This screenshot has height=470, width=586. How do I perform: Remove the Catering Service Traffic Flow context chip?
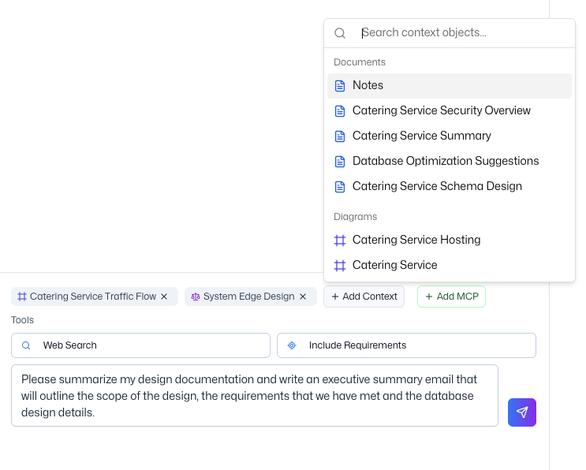(x=164, y=297)
